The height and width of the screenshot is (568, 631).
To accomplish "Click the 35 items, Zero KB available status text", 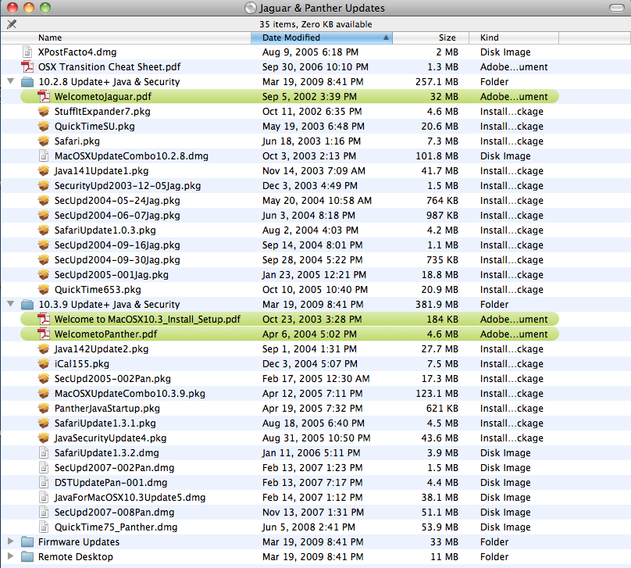I will pos(315,24).
